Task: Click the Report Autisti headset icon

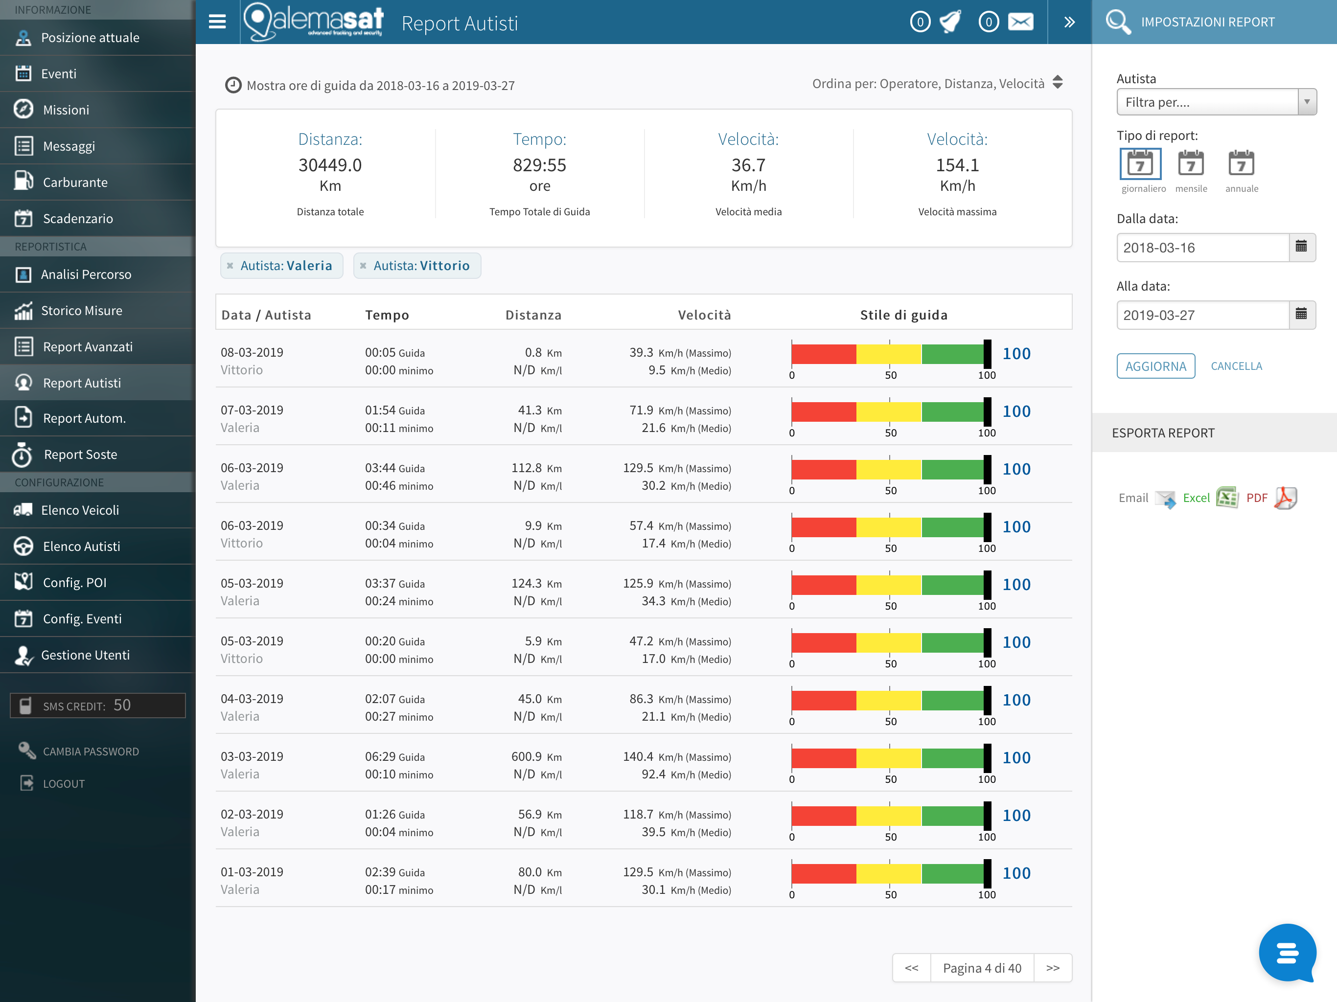Action: [23, 383]
